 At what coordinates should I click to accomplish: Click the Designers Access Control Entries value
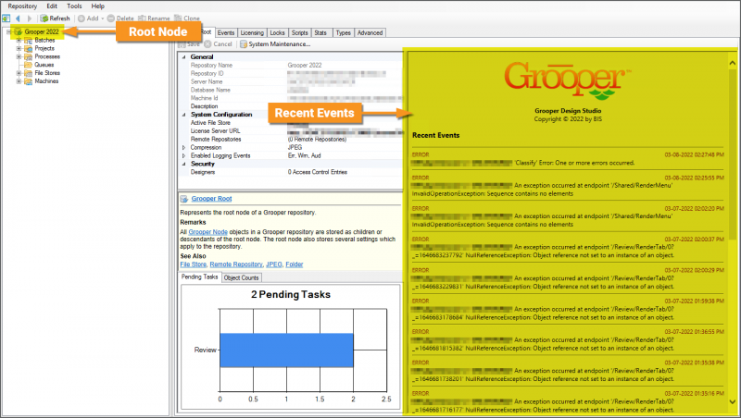318,172
